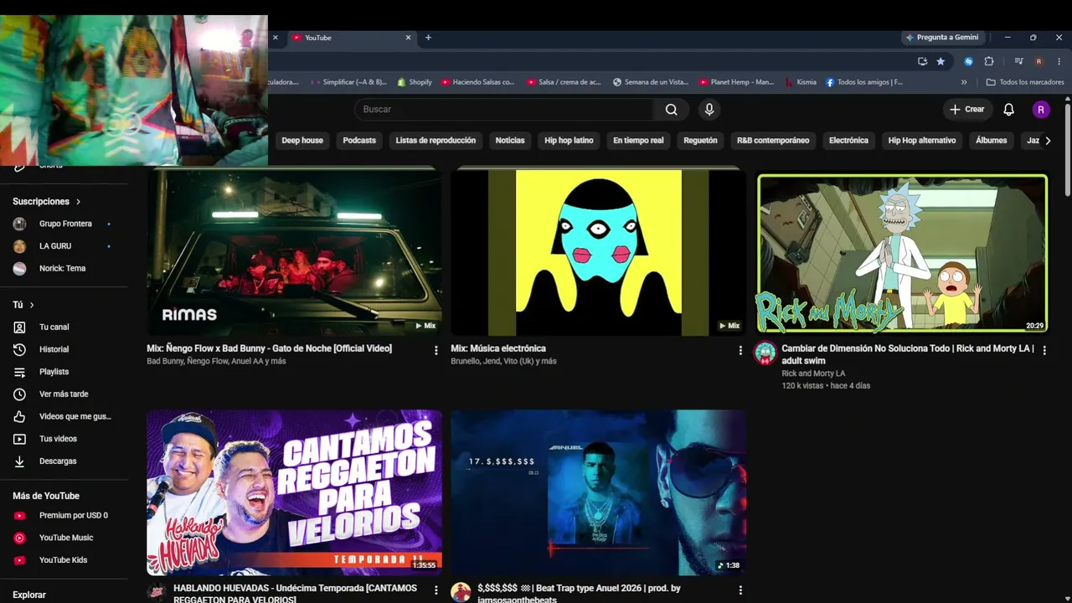Play the Gato de Noche mix thumbnail
The height and width of the screenshot is (603, 1072).
[294, 252]
